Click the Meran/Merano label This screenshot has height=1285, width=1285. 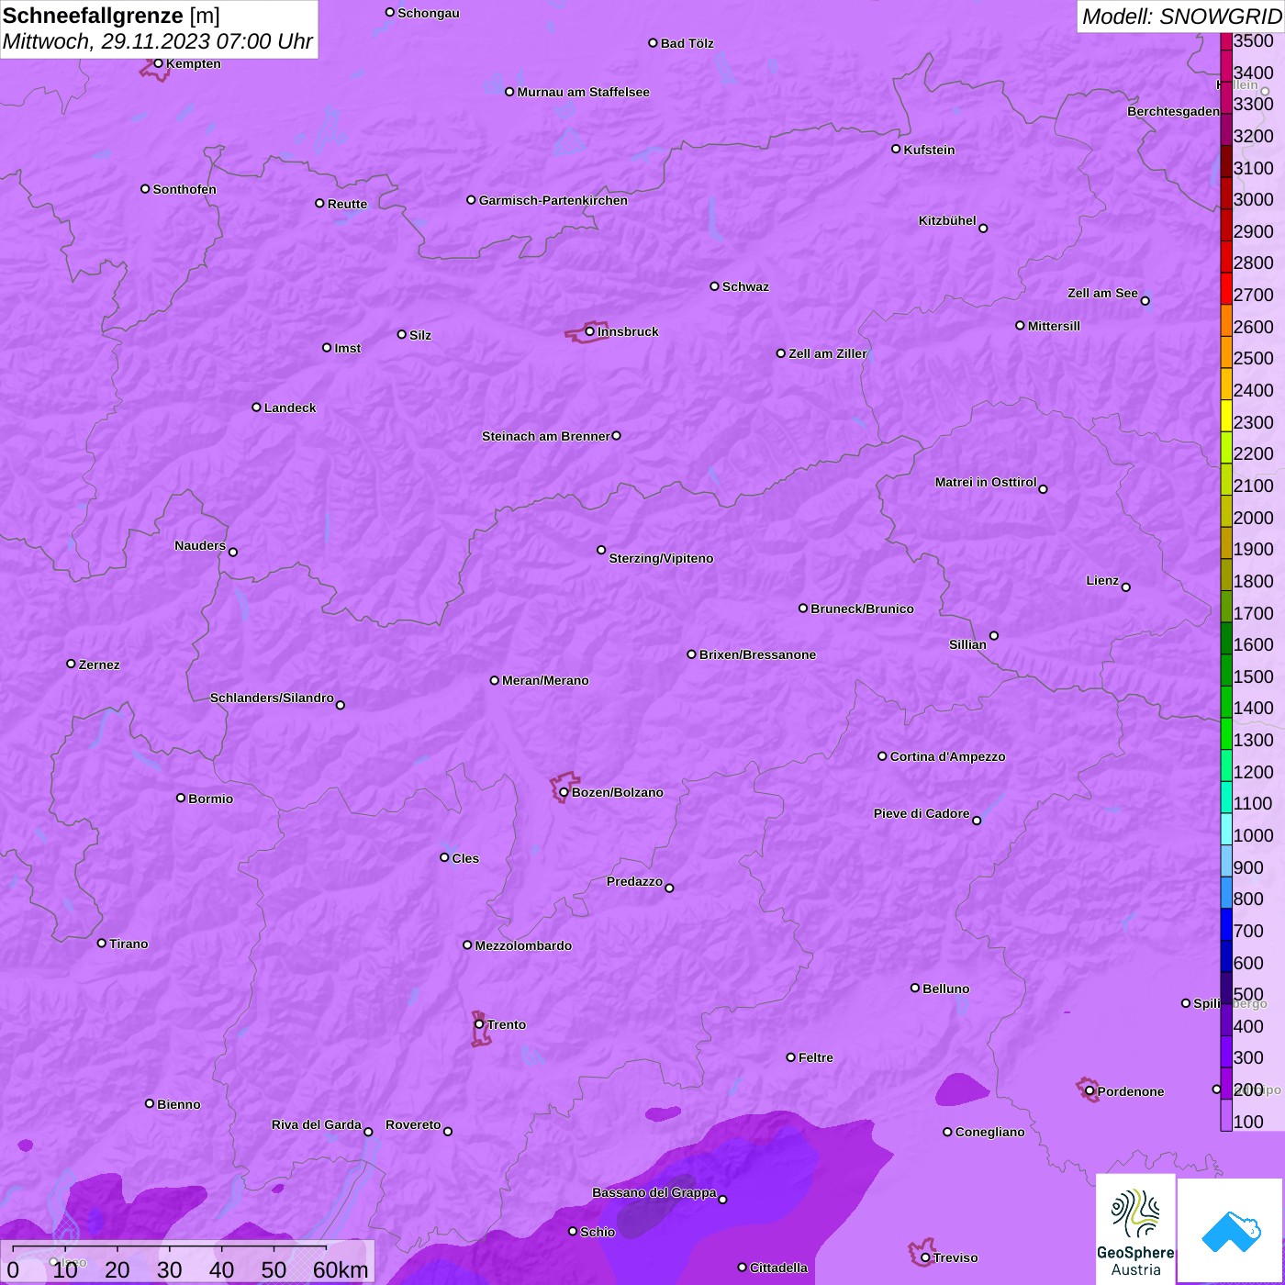tap(545, 680)
